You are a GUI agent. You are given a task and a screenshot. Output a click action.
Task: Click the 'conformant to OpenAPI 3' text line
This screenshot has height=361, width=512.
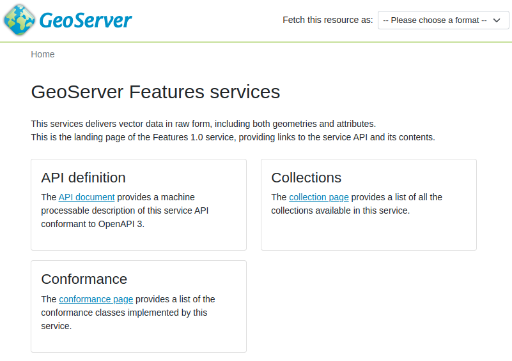93,224
